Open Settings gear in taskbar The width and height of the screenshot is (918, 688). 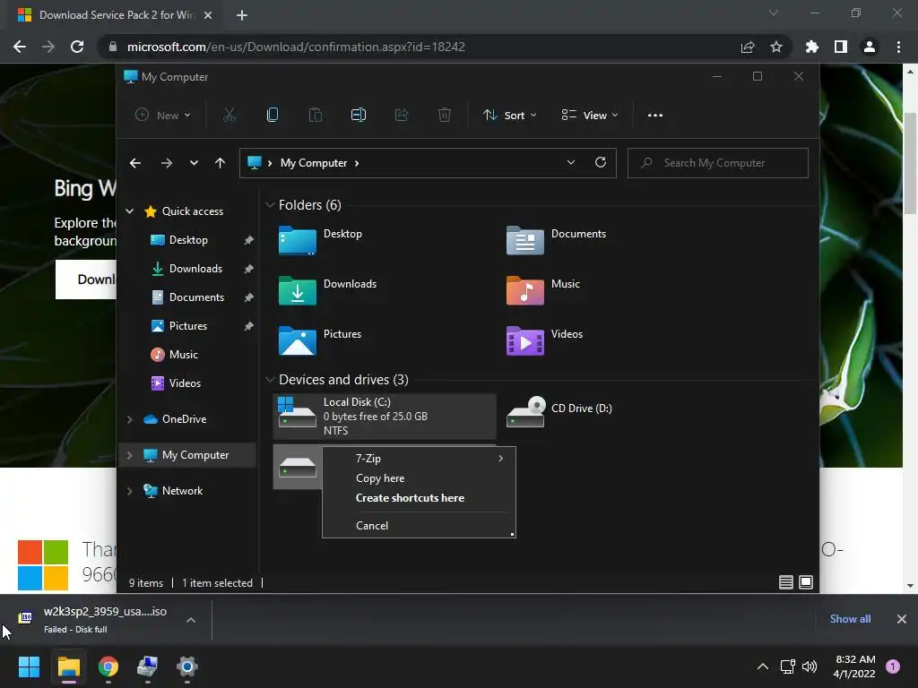(187, 666)
